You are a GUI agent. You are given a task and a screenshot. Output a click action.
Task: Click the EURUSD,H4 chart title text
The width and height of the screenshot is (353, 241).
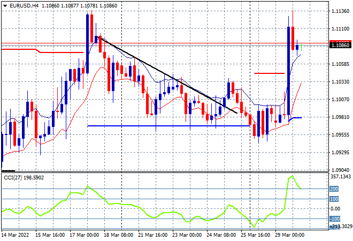click(x=24, y=6)
